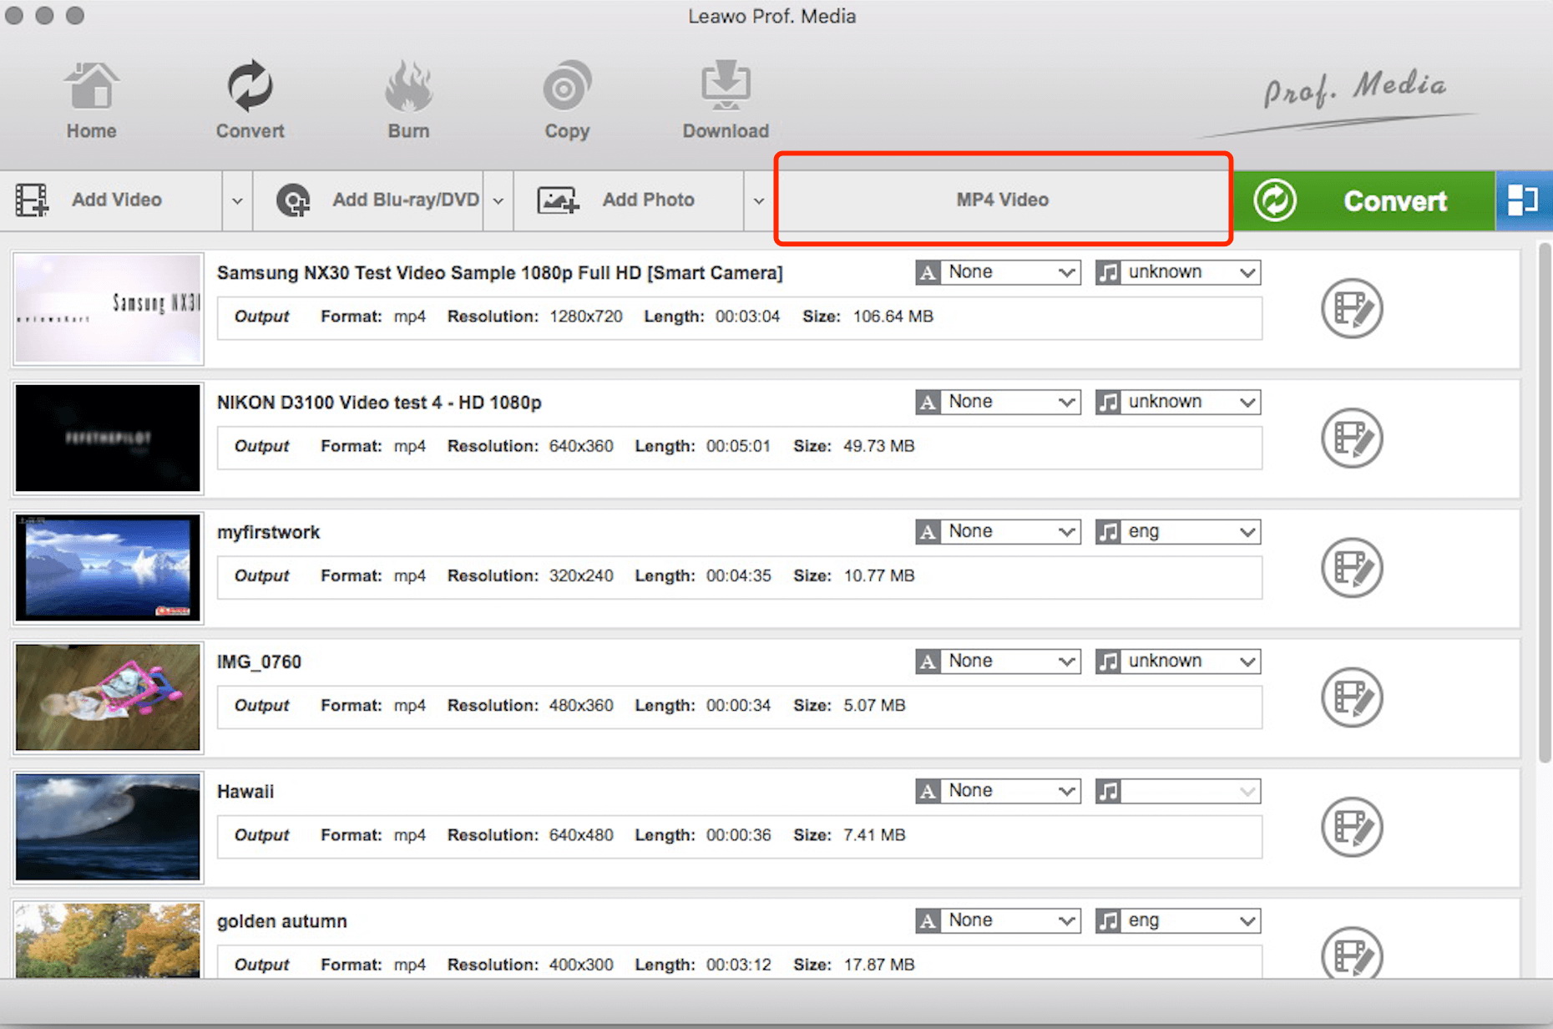Open subtitle dropdown for Samsung NX30 video
Screen dimensions: 1553x1029
coord(998,272)
